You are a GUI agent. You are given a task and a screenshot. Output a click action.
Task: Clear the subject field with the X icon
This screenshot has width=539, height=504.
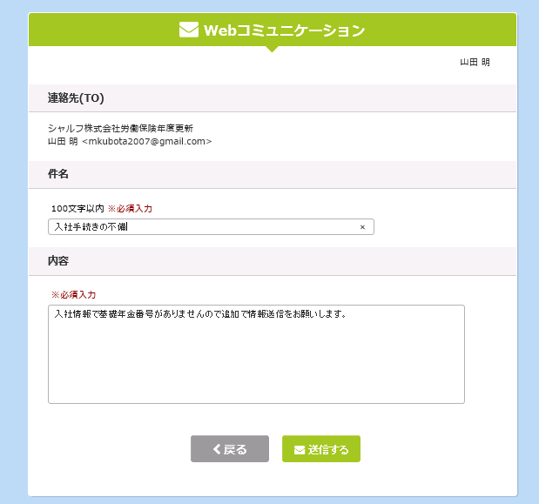[x=362, y=227]
